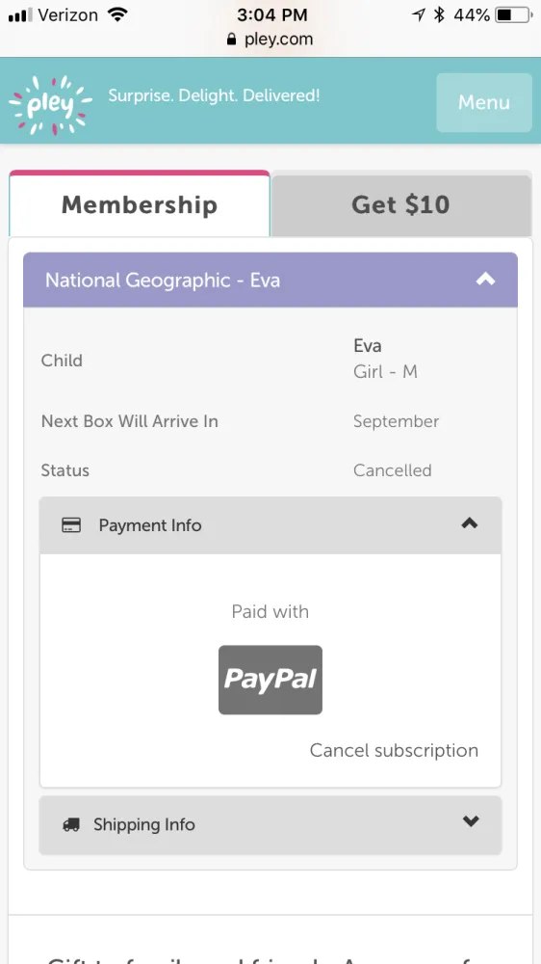Click the Cancel subscription link

(x=394, y=750)
